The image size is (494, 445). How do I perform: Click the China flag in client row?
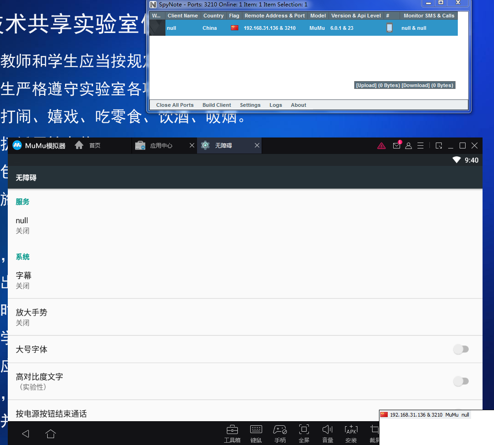[x=235, y=28]
